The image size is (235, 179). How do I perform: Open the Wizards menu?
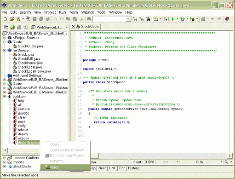tap(87, 12)
